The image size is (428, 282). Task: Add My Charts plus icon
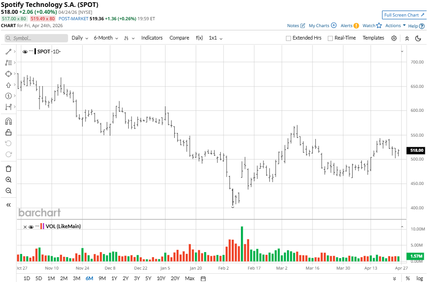click(x=334, y=25)
